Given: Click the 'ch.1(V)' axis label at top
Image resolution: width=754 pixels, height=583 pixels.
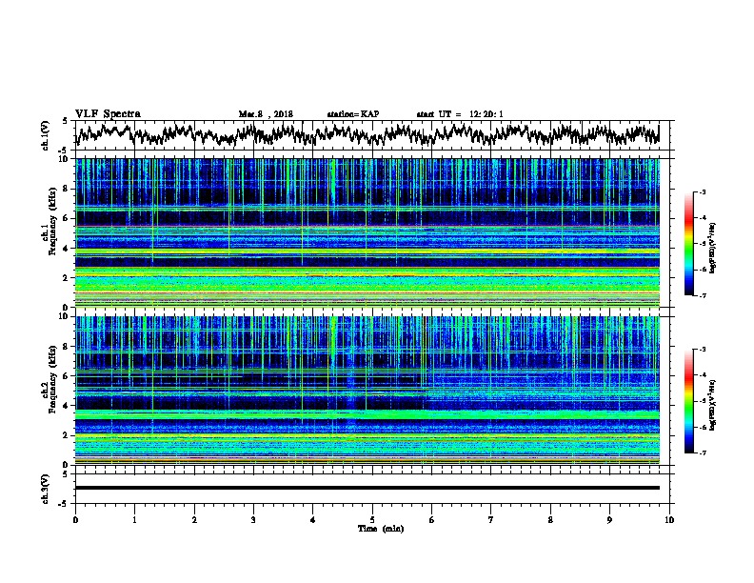Looking at the screenshot, I should 46,135.
